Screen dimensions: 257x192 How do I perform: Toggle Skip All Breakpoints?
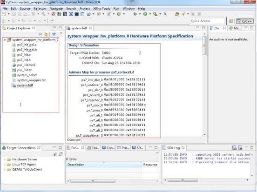click(165, 14)
